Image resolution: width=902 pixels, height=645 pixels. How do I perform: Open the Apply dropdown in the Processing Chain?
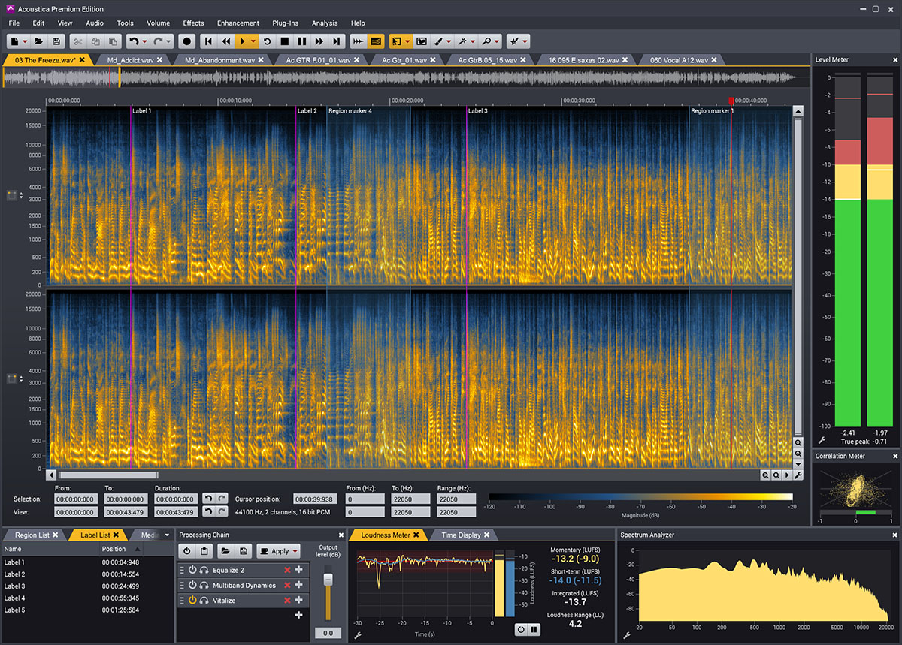pos(295,551)
